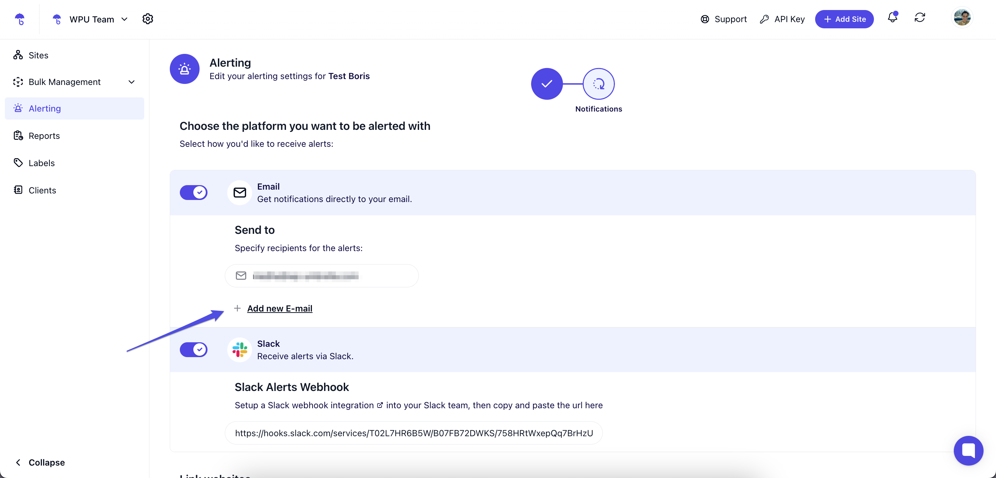
Task: Focus the recipient email input field
Action: click(x=321, y=276)
